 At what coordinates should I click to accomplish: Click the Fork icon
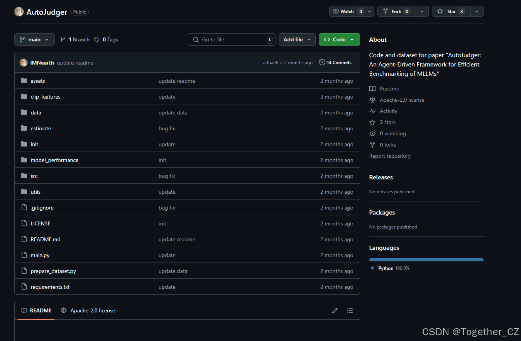click(386, 11)
